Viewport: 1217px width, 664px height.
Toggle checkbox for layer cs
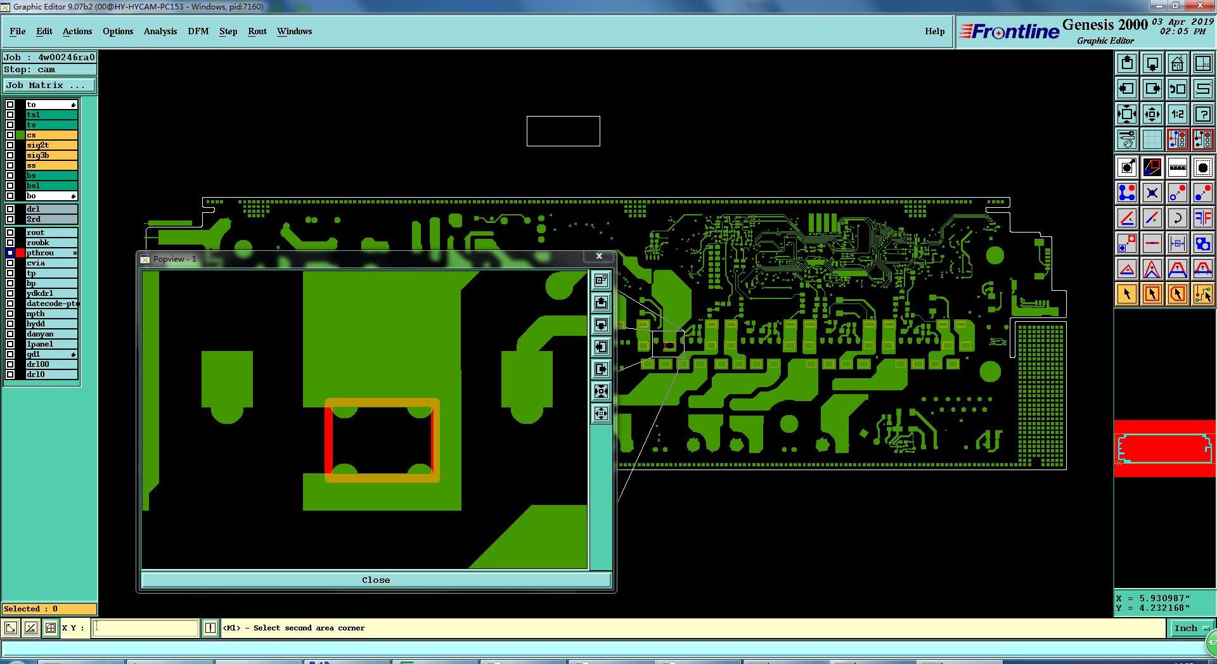pyautogui.click(x=10, y=135)
